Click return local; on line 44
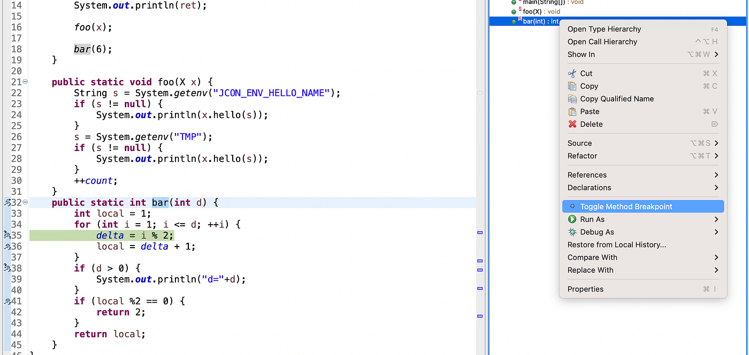This screenshot has width=749, height=355. [110, 334]
